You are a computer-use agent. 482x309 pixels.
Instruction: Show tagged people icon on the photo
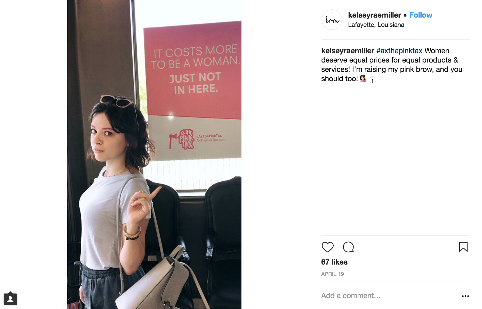tap(10, 299)
